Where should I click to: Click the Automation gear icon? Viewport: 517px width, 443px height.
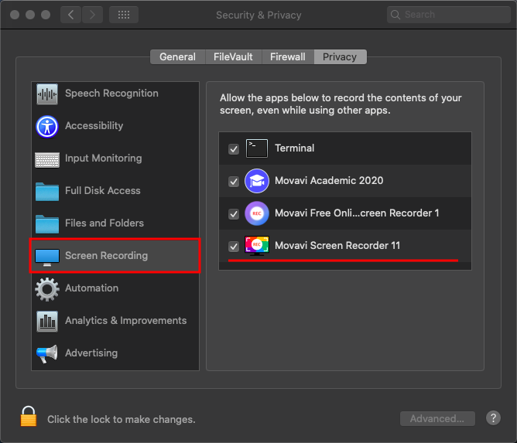tap(47, 289)
